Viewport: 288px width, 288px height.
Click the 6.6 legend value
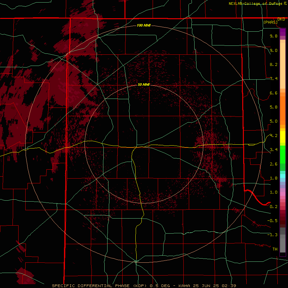coord(274,93)
